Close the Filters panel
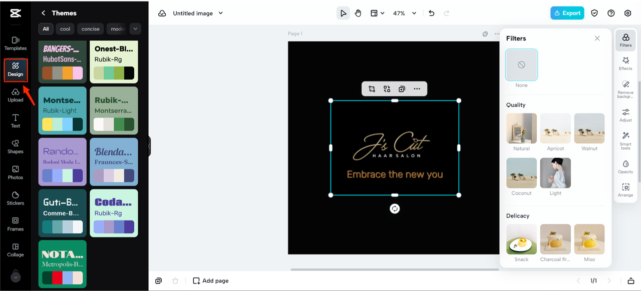641x291 pixels. (597, 38)
